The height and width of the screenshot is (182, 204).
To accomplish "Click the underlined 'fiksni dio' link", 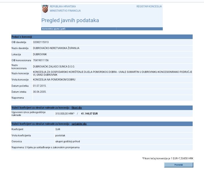I will [x=77, y=108].
